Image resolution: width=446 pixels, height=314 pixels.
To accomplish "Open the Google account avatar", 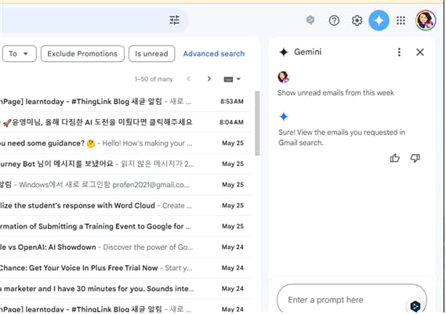I will coord(426,20).
